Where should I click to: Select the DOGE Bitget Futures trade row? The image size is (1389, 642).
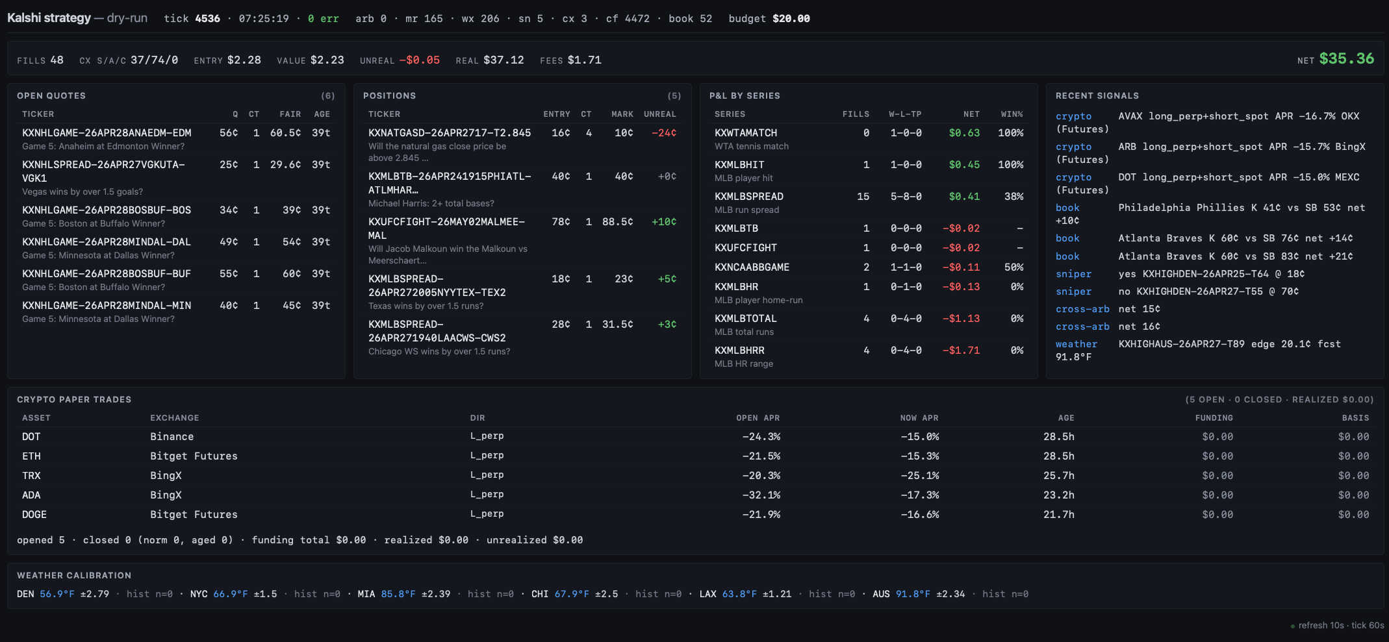point(695,514)
